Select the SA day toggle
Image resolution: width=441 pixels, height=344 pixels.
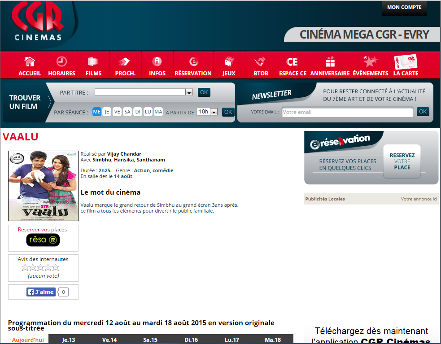(127, 112)
